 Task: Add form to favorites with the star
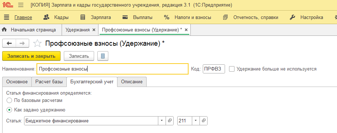click(37, 43)
